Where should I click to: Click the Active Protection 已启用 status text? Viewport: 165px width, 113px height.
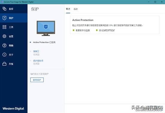(44, 42)
